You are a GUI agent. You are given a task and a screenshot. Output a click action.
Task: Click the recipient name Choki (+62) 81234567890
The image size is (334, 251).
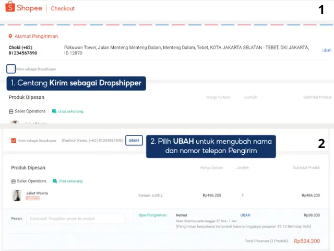coord(23,50)
